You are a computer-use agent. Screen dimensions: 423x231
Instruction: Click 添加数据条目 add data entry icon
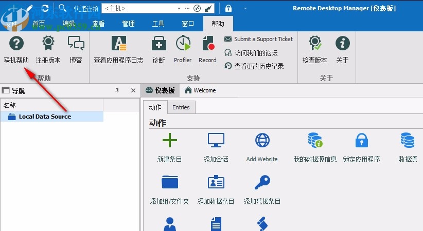216,182
